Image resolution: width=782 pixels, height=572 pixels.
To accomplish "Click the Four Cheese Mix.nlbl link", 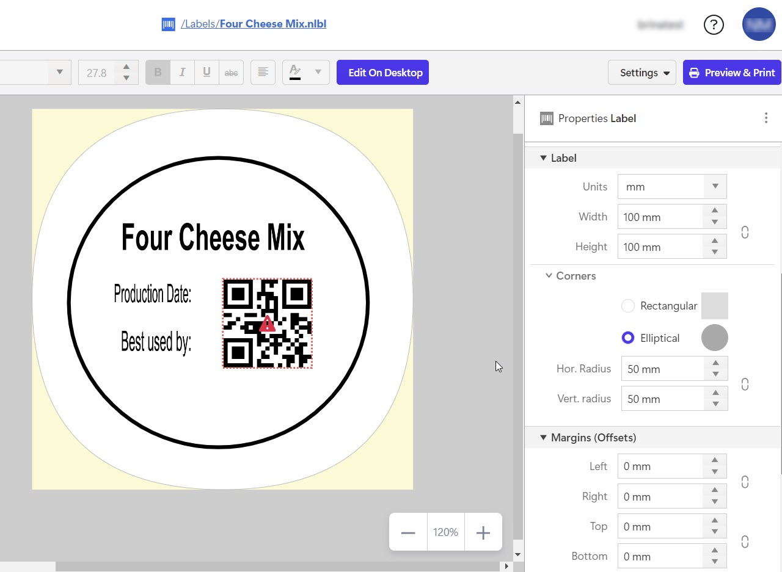I will click(x=273, y=24).
